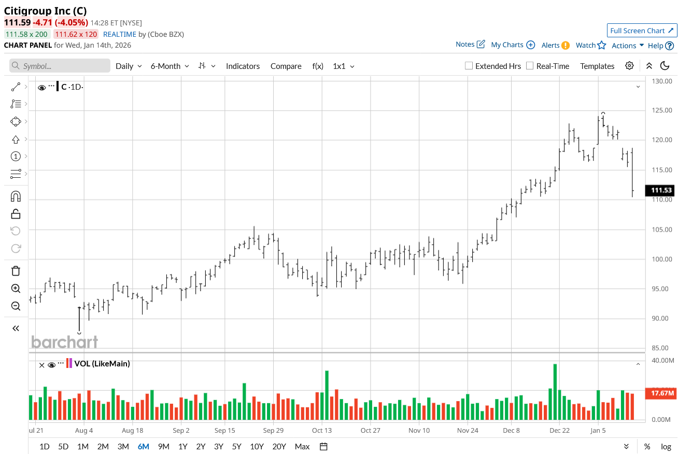
Task: Select the 5Y time range button
Action: [x=236, y=446]
